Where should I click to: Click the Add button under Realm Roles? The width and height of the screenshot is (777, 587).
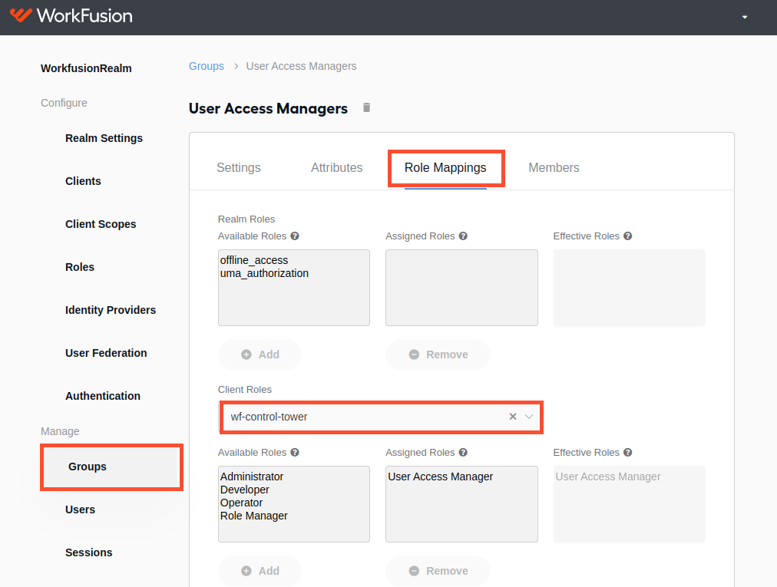coord(260,355)
